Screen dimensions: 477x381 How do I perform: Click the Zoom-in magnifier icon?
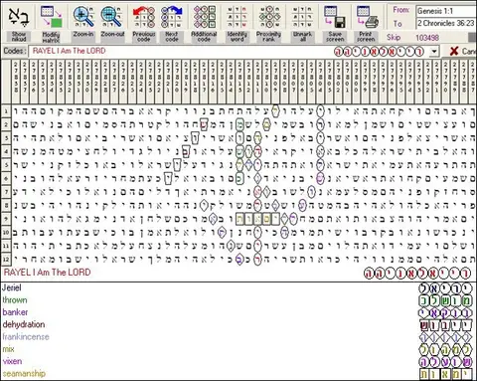(82, 16)
